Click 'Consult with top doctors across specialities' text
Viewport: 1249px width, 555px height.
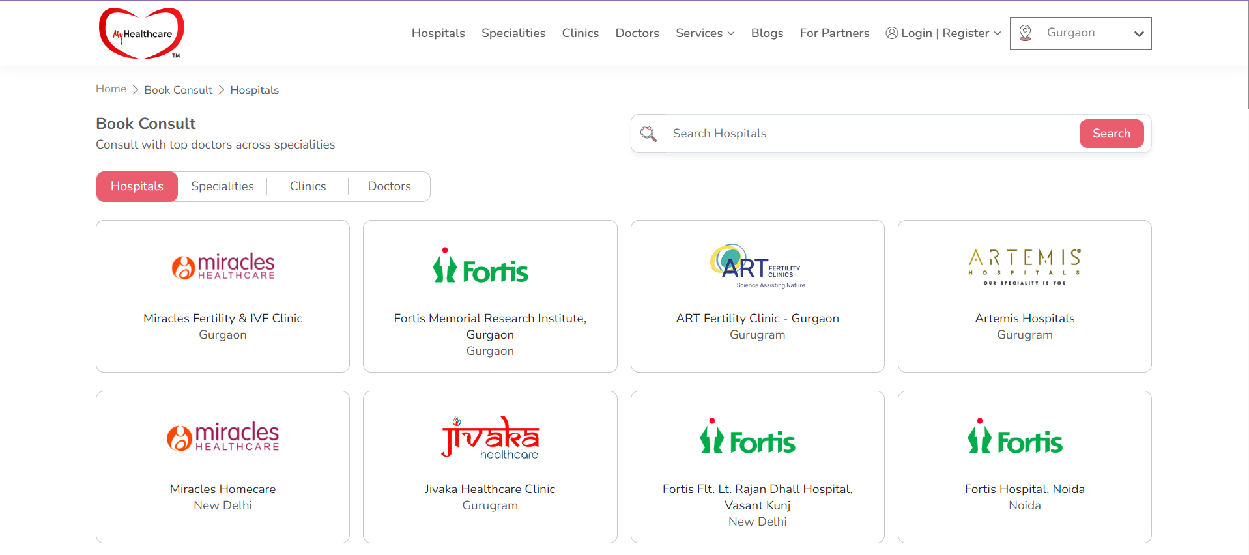pos(216,145)
